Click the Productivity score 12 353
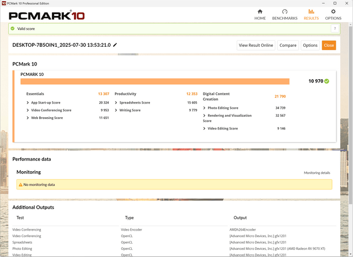353x257 pixels. [x=192, y=94]
